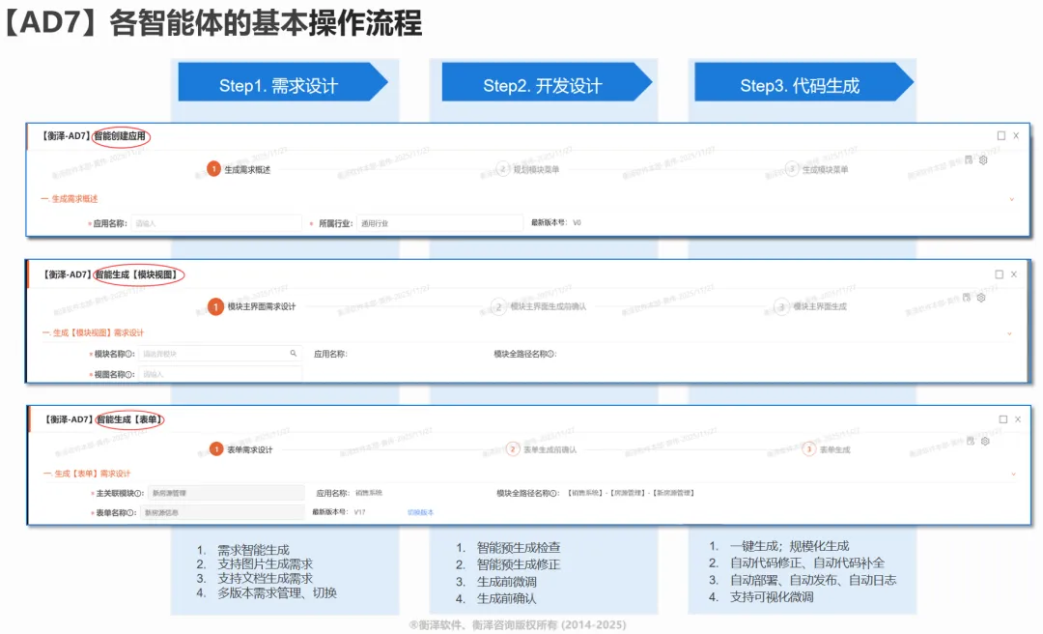Click the 应用名称 input field
This screenshot has width=1043, height=634.
tap(216, 223)
